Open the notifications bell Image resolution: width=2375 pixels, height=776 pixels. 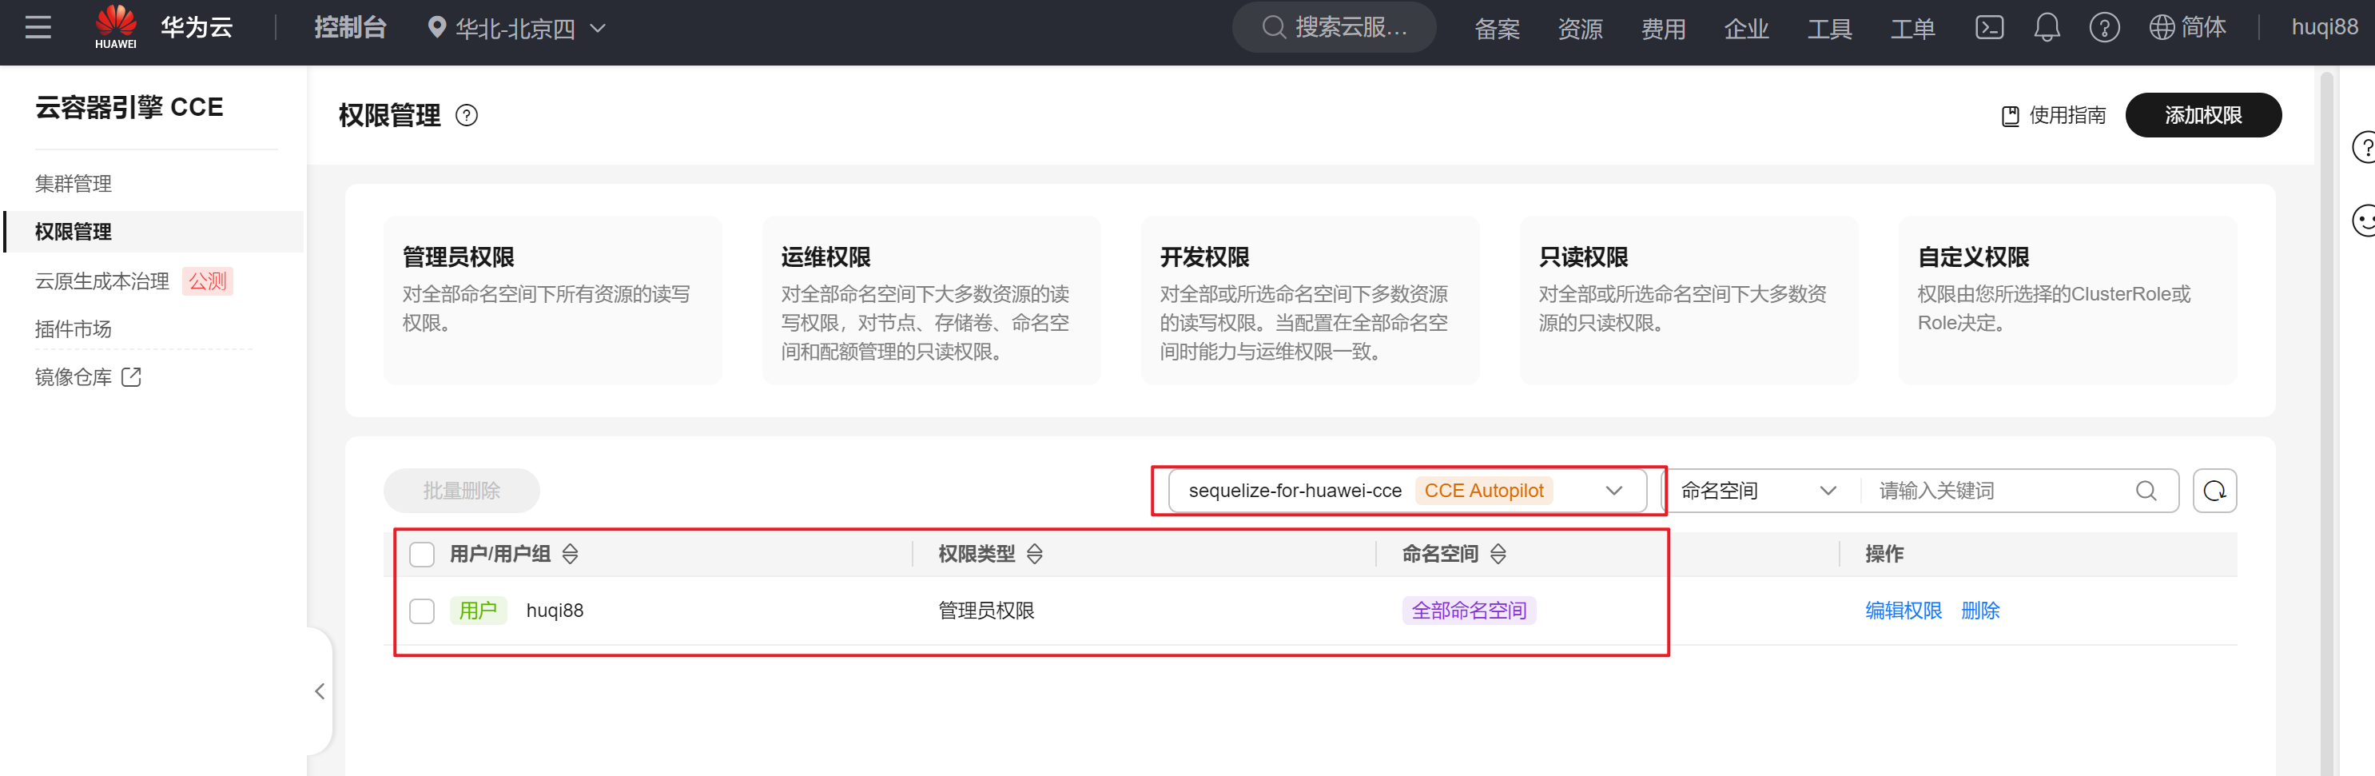tap(2046, 28)
